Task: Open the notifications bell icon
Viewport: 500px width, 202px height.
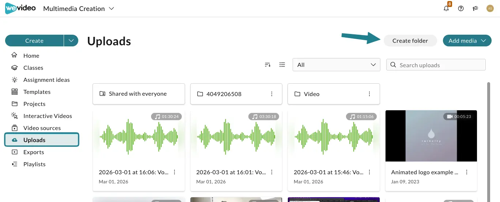Action: click(446, 8)
